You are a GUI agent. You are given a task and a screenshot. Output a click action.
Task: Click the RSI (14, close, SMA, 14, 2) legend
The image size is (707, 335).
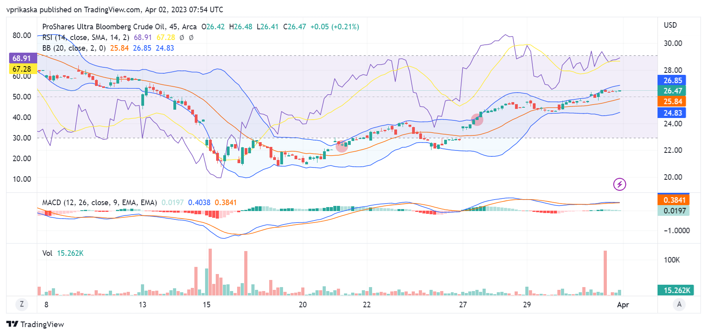tap(86, 37)
